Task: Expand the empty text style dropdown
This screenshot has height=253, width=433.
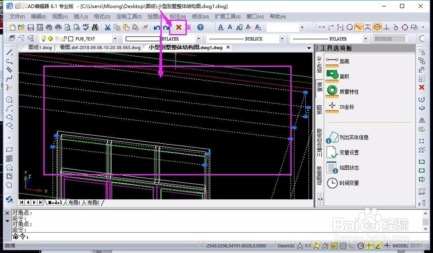Action: (302, 27)
